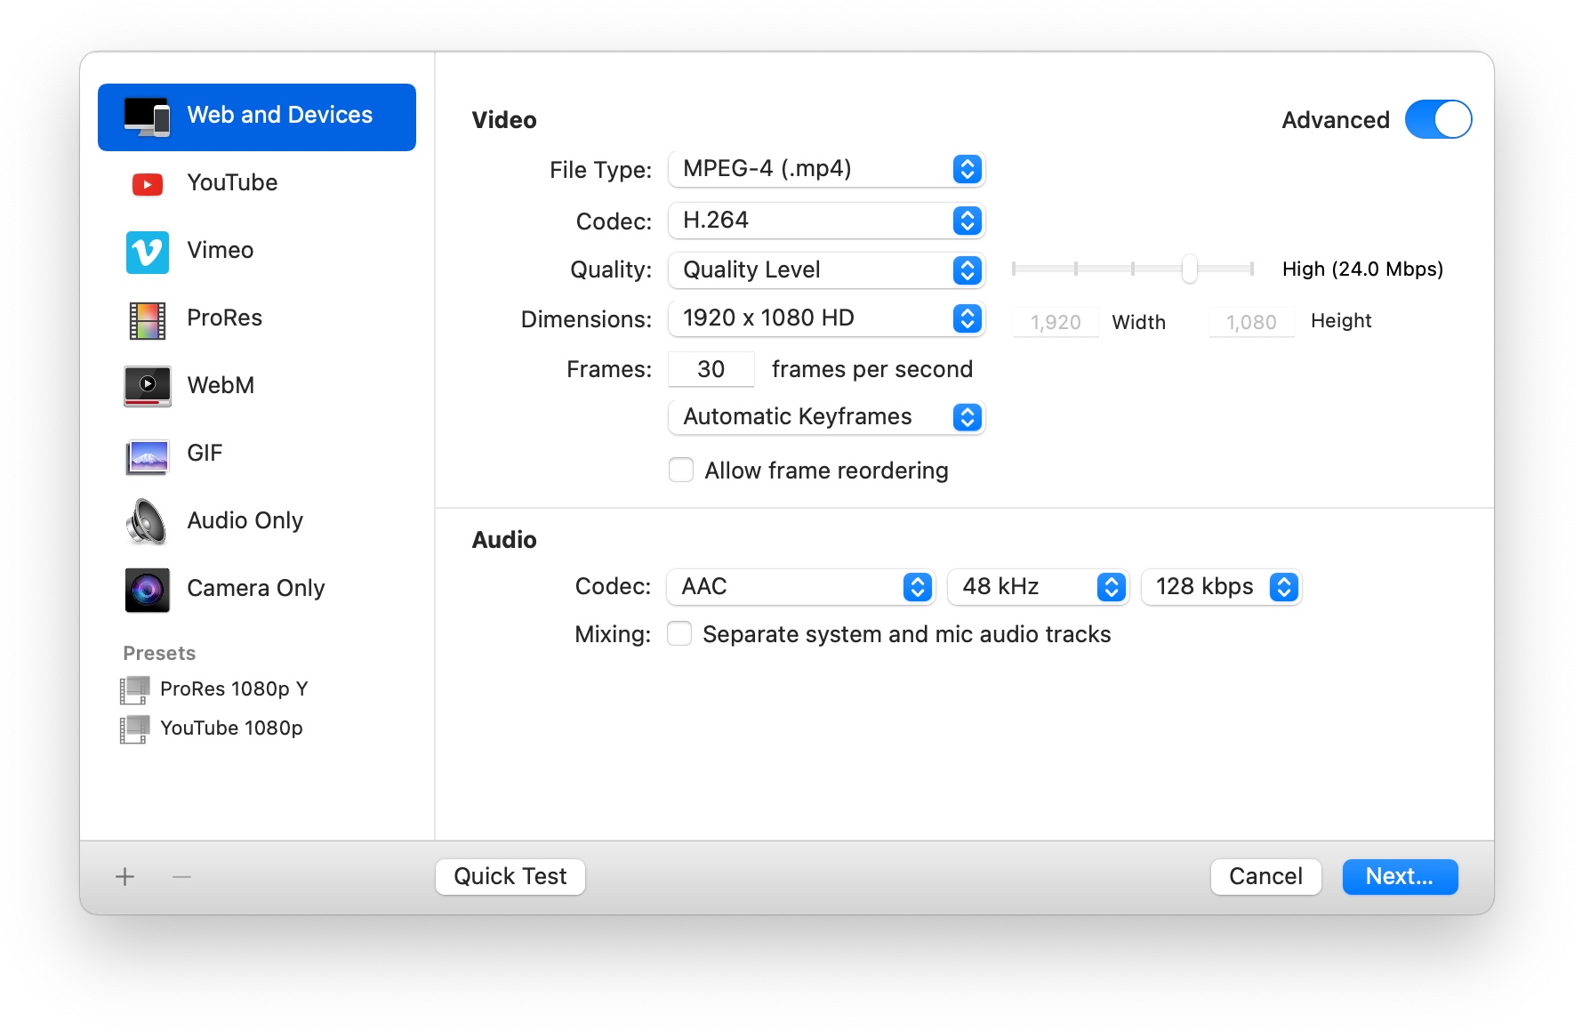Choose the Vimeo logo icon
The width and height of the screenshot is (1574, 1030).
coord(148,252)
